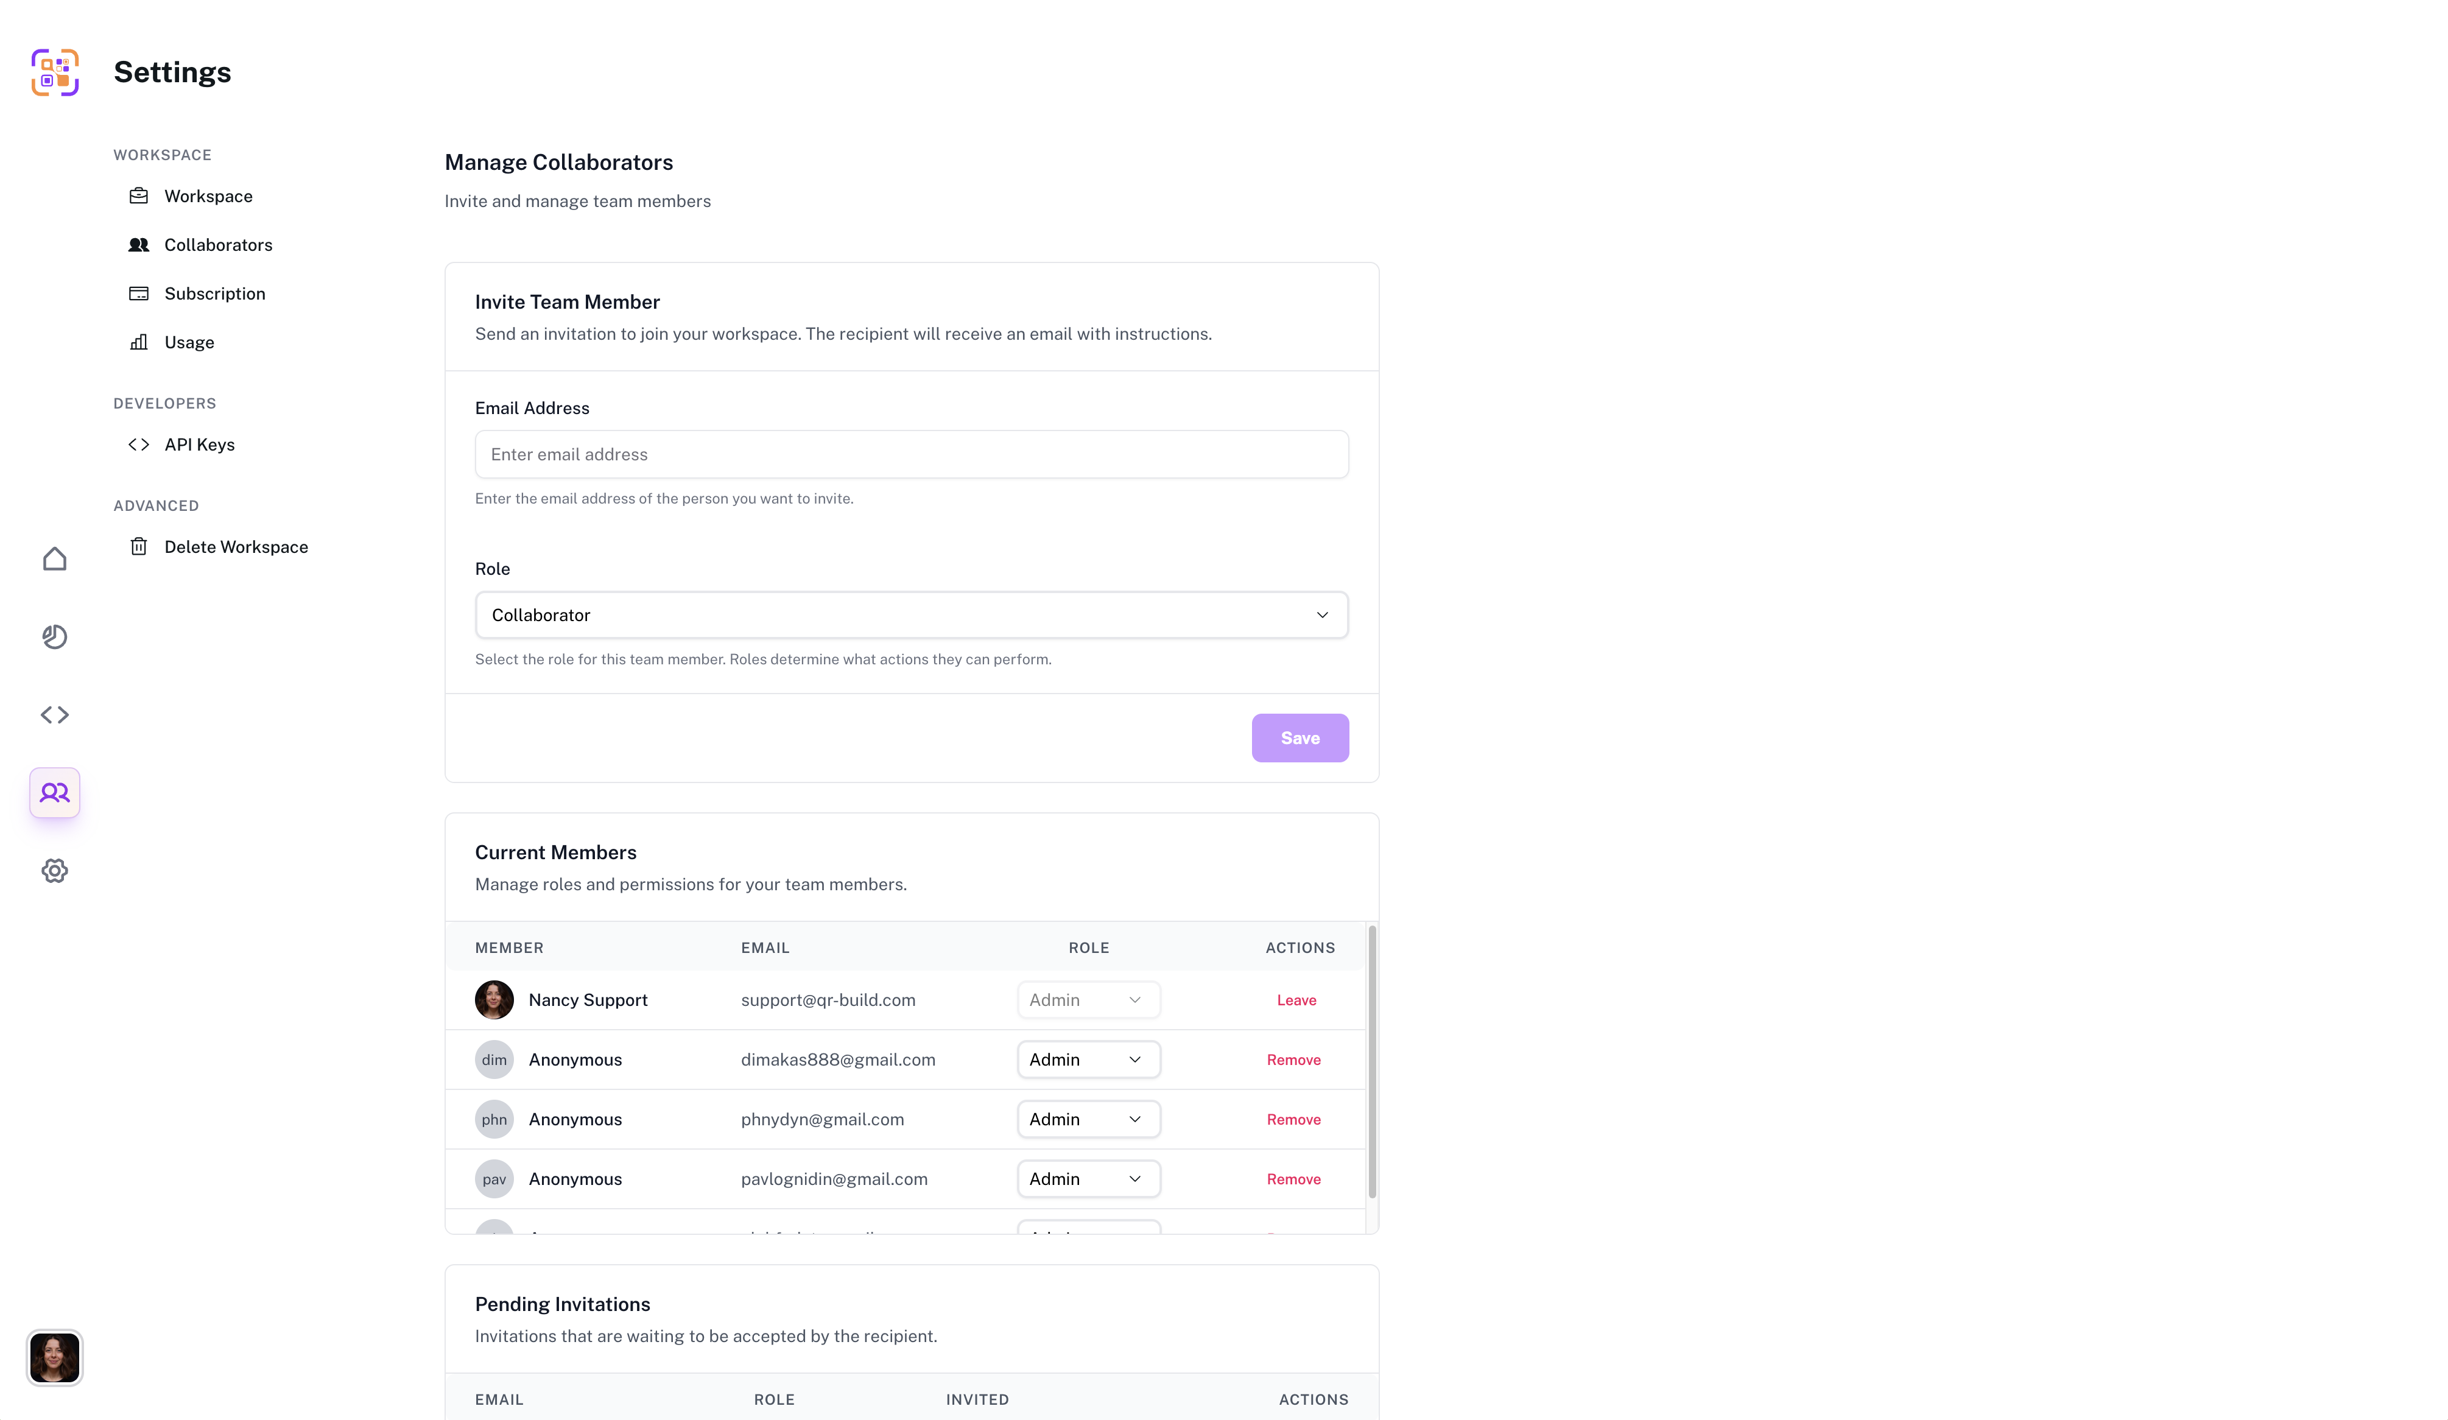
Task: Click the Usage bar chart icon
Action: [139, 342]
